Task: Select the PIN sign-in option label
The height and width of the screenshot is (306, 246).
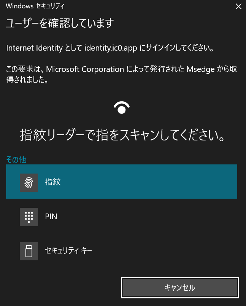Action: (51, 217)
